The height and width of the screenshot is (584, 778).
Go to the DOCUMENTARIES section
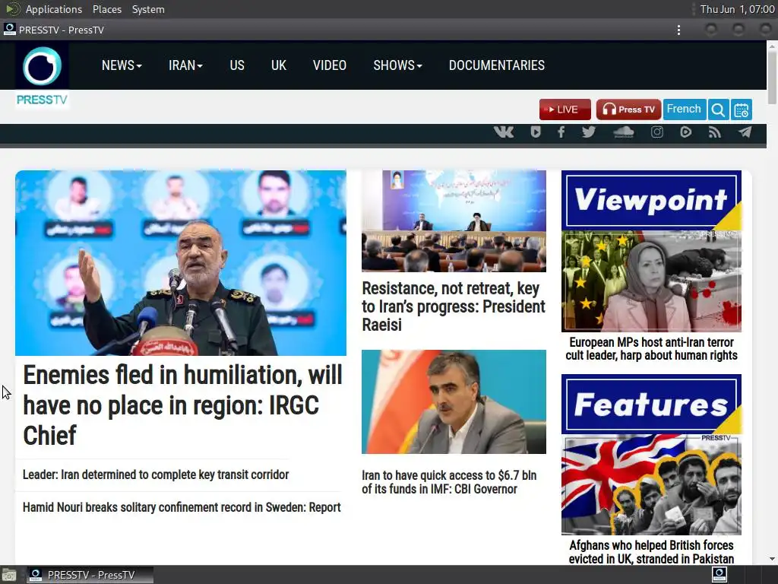tap(497, 65)
